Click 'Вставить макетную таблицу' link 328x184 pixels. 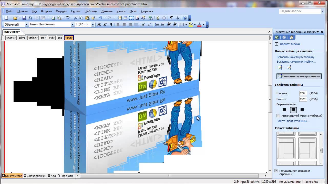(295, 57)
